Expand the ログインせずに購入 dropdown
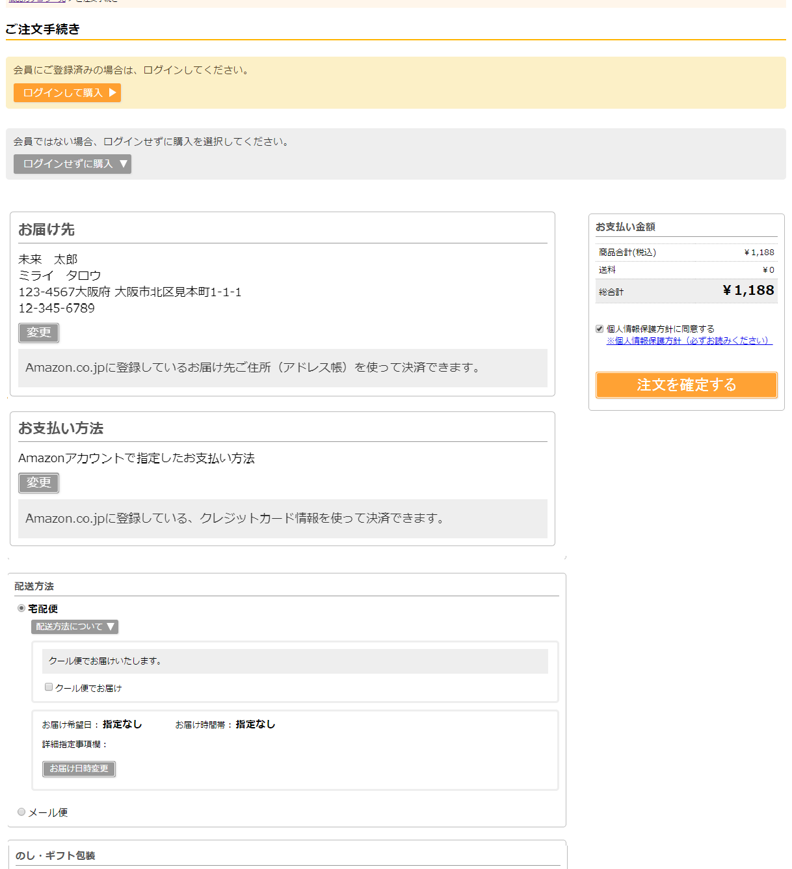The width and height of the screenshot is (792, 869). click(72, 164)
